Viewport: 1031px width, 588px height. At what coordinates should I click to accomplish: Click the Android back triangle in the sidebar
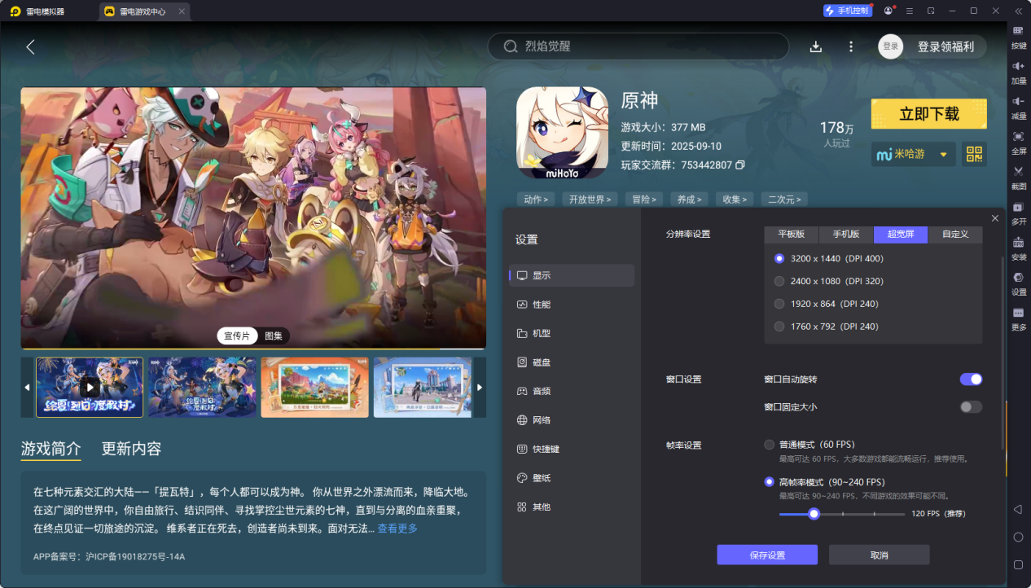pos(1018,510)
